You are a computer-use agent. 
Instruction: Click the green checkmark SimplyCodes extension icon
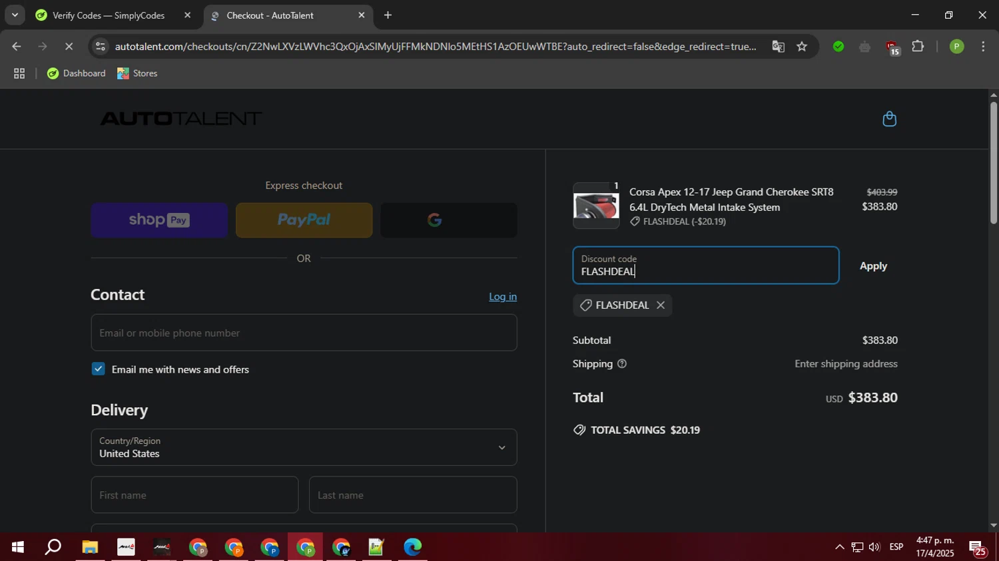(x=838, y=47)
